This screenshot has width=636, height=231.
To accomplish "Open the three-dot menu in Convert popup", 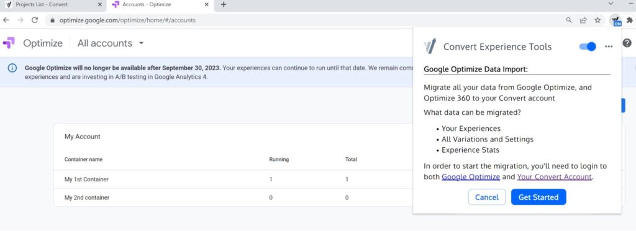I will tap(609, 47).
